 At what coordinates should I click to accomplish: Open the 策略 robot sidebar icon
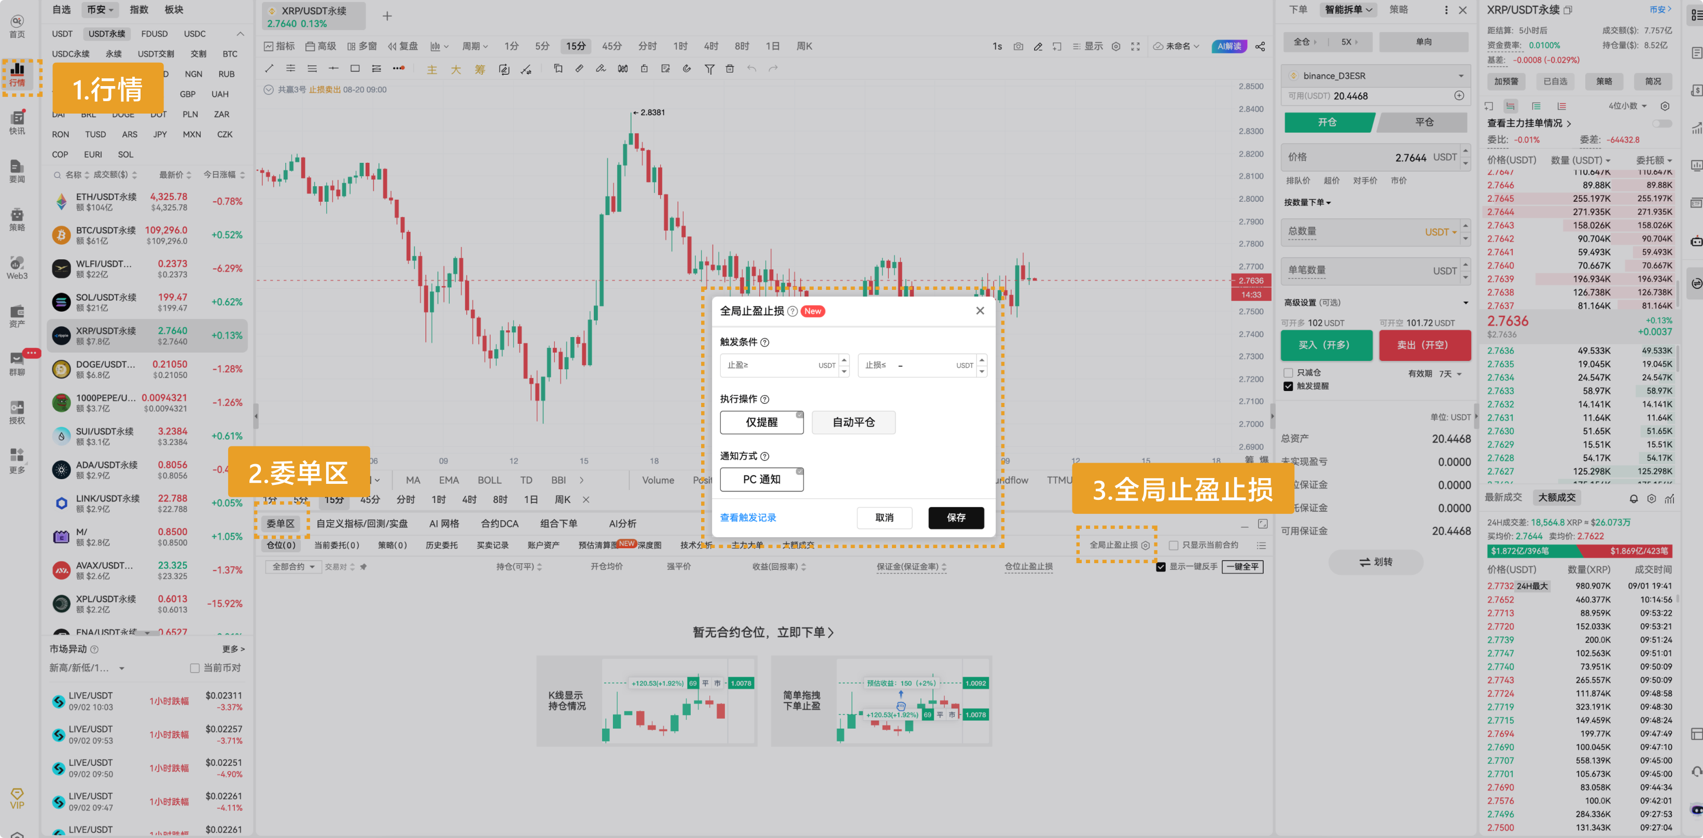click(17, 219)
